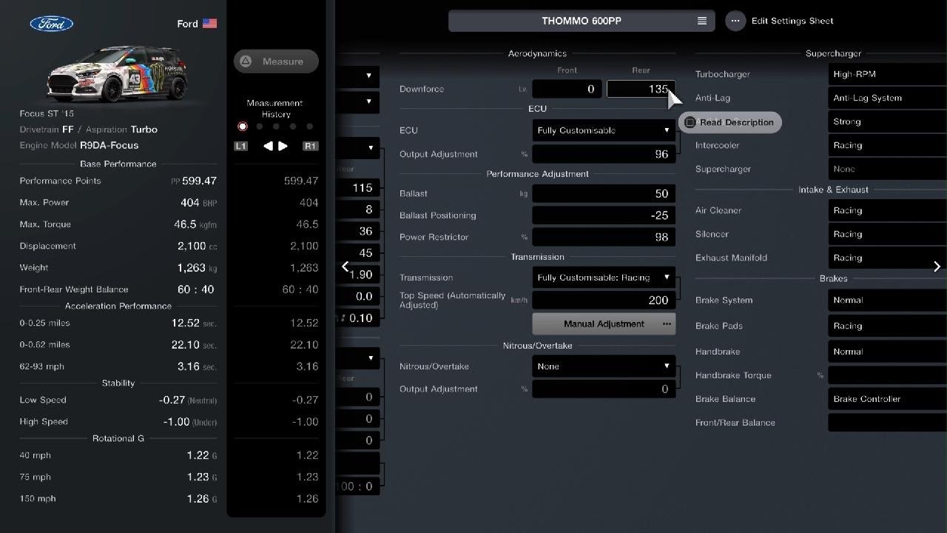The height and width of the screenshot is (533, 947).
Task: Click Edit Settings Sheet label
Action: pyautogui.click(x=792, y=21)
